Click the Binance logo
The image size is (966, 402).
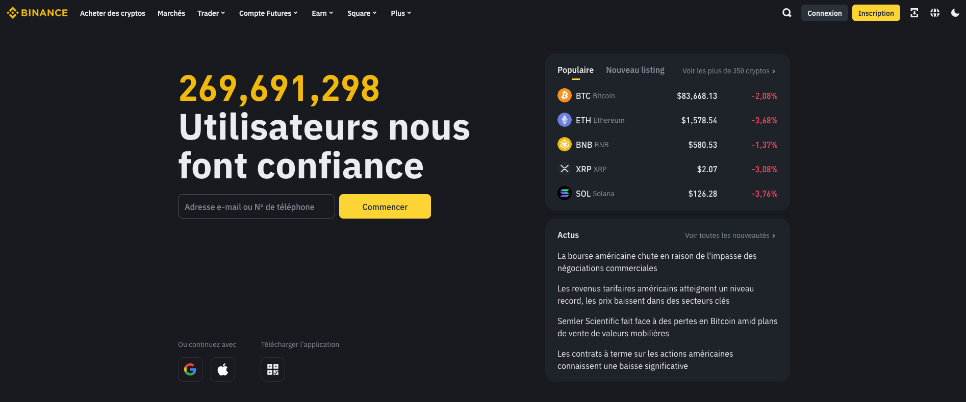coord(37,13)
